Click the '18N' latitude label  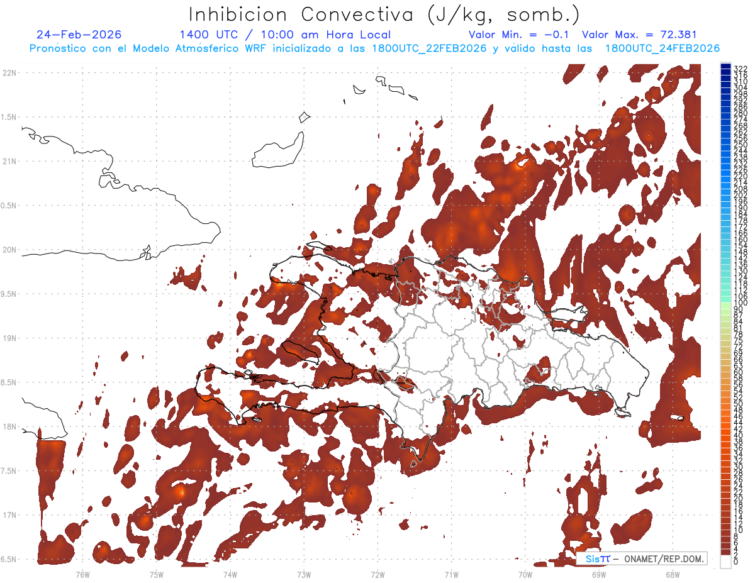tap(9, 426)
